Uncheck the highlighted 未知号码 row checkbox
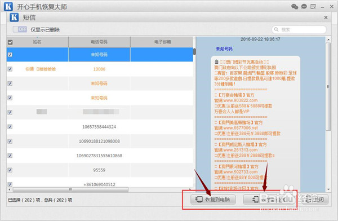Screen dimensions: 338x221 (10, 55)
